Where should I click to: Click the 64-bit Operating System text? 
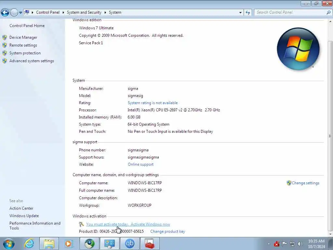pyautogui.click(x=148, y=124)
